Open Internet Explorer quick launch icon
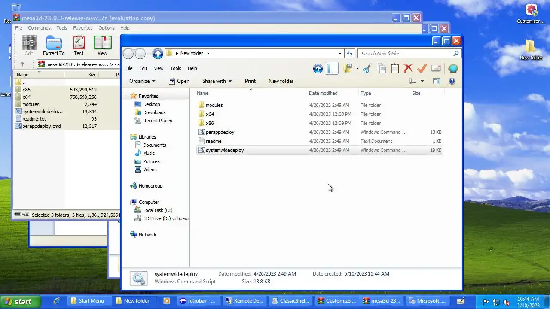 56,301
